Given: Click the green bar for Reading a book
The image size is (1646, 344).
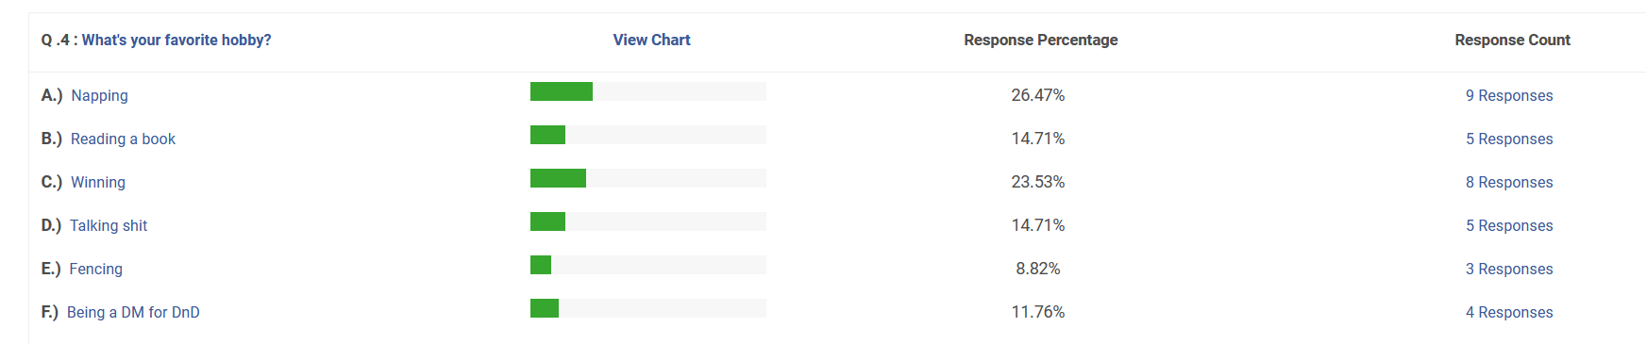Looking at the screenshot, I should pyautogui.click(x=547, y=135).
